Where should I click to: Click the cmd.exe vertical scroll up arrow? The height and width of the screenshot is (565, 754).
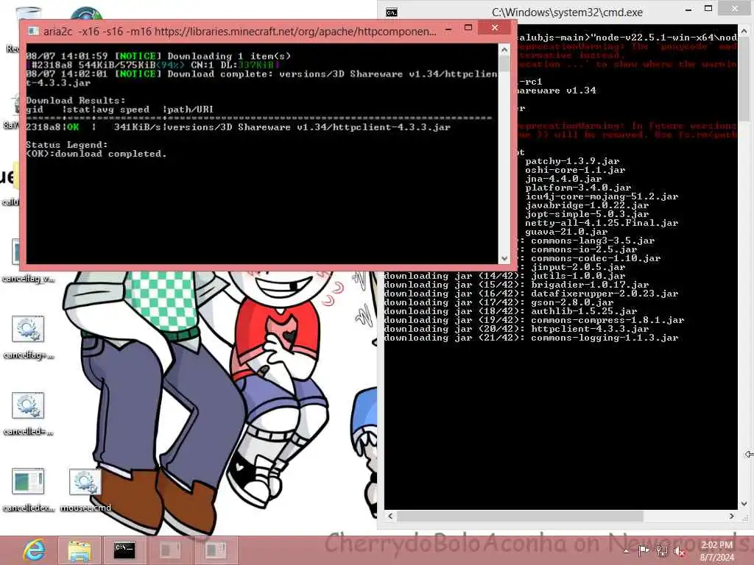pyautogui.click(x=744, y=31)
